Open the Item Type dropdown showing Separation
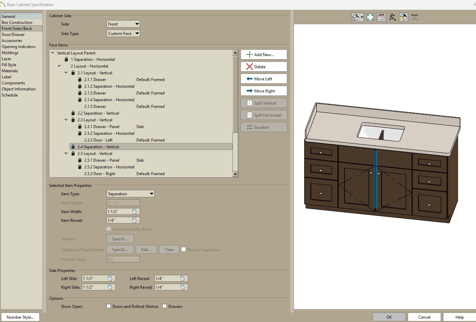 pos(130,194)
